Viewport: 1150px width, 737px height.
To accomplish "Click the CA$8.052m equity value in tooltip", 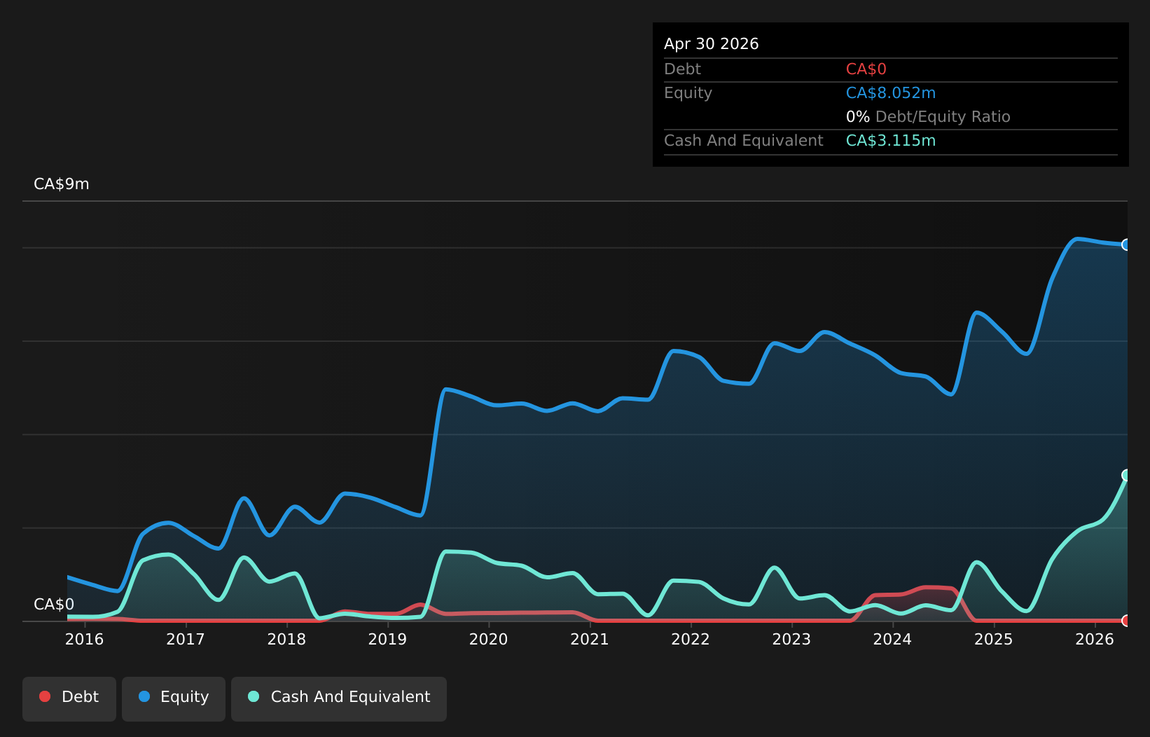I will coord(891,93).
